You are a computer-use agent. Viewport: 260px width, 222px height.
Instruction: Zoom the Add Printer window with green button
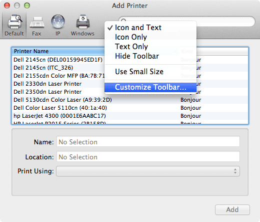pyautogui.click(x=27, y=6)
